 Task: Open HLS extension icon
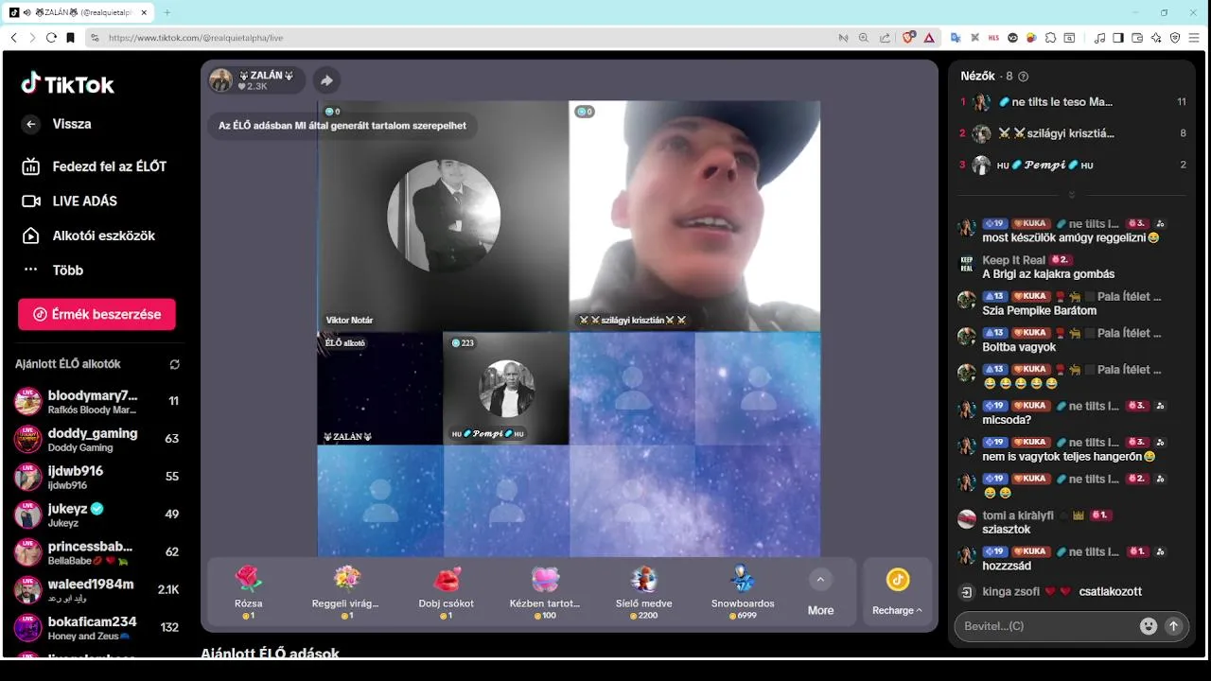coord(993,38)
